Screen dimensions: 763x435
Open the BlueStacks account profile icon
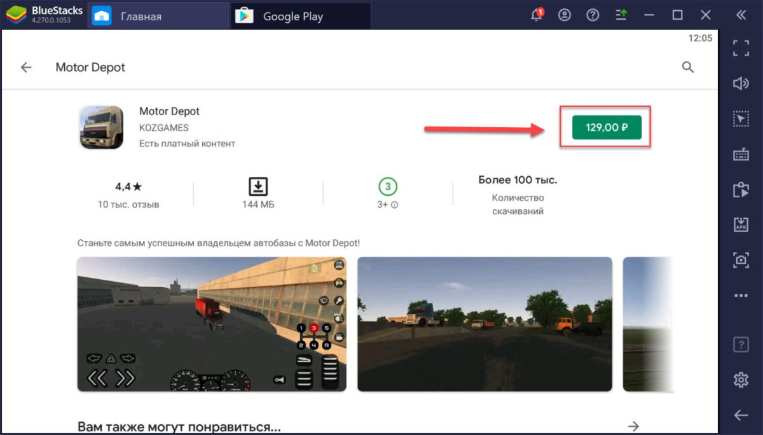click(x=564, y=15)
